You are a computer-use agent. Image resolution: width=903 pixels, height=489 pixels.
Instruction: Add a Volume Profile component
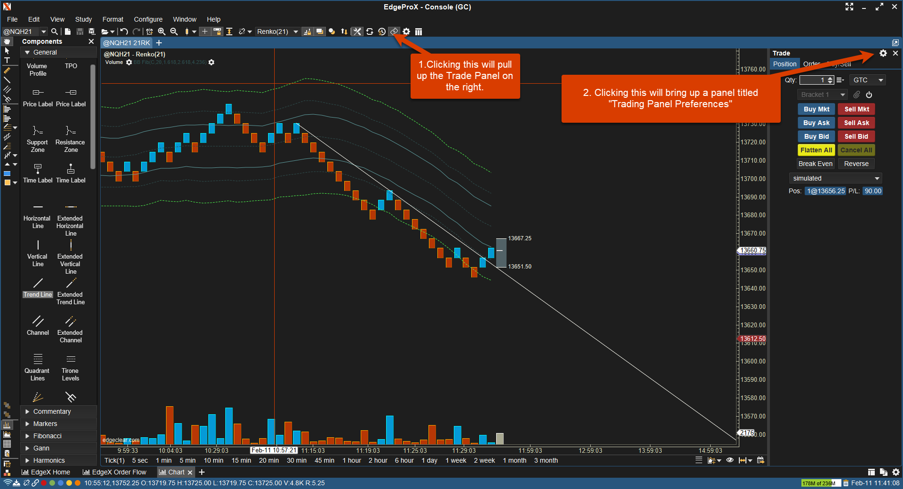pos(37,70)
